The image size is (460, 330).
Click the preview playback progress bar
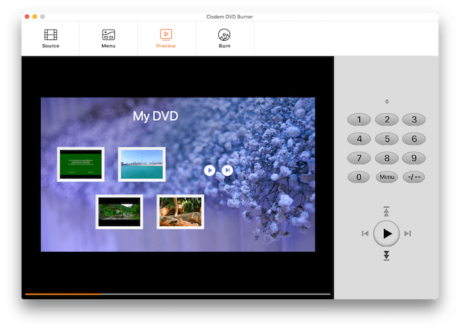click(x=177, y=294)
